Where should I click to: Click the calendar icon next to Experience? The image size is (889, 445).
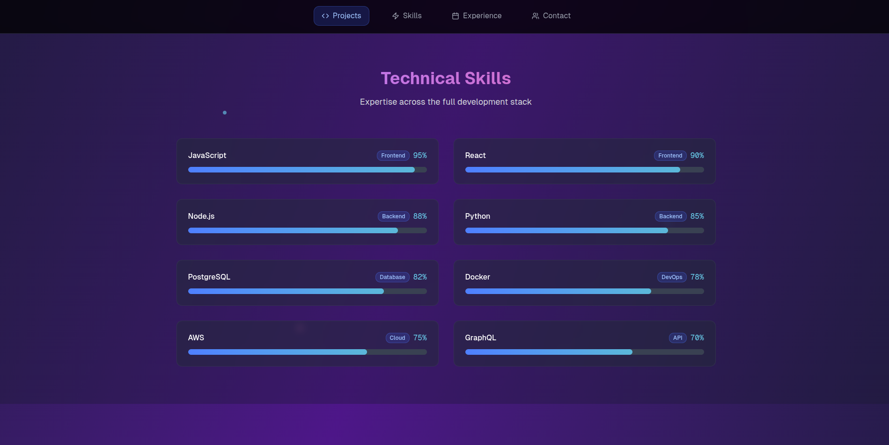tap(456, 15)
